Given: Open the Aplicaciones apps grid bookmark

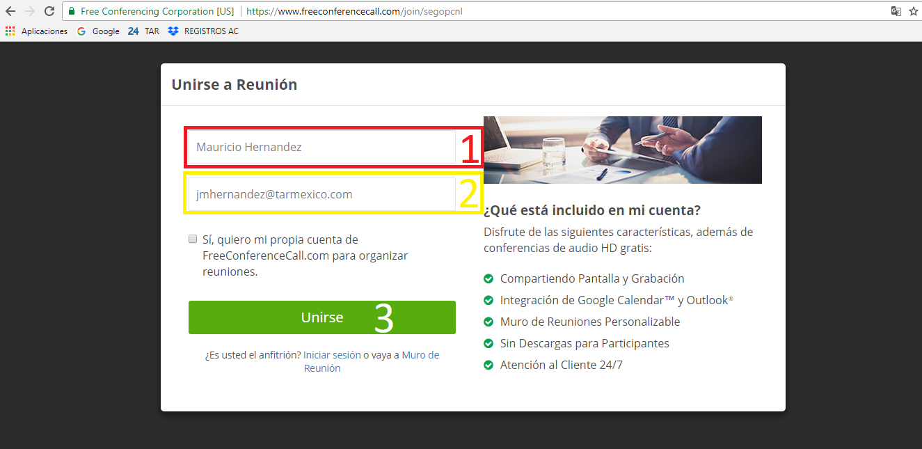Looking at the screenshot, I should [37, 31].
